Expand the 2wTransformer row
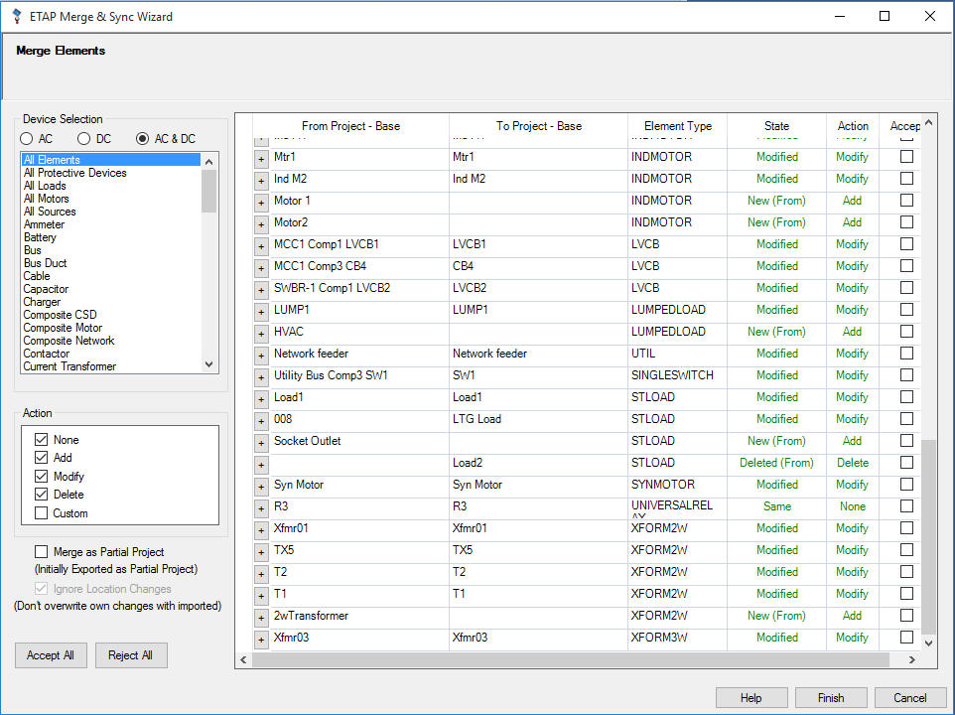 click(x=261, y=618)
